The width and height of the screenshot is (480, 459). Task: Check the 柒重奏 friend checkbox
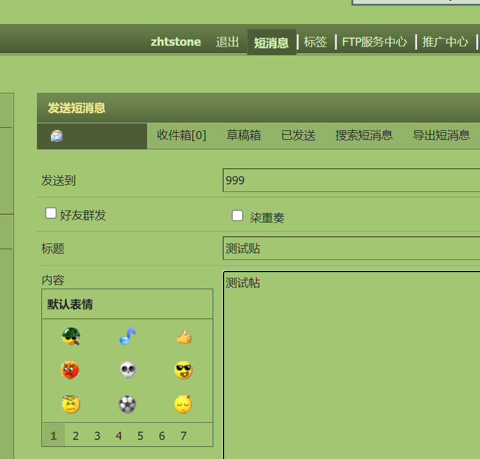(x=237, y=216)
